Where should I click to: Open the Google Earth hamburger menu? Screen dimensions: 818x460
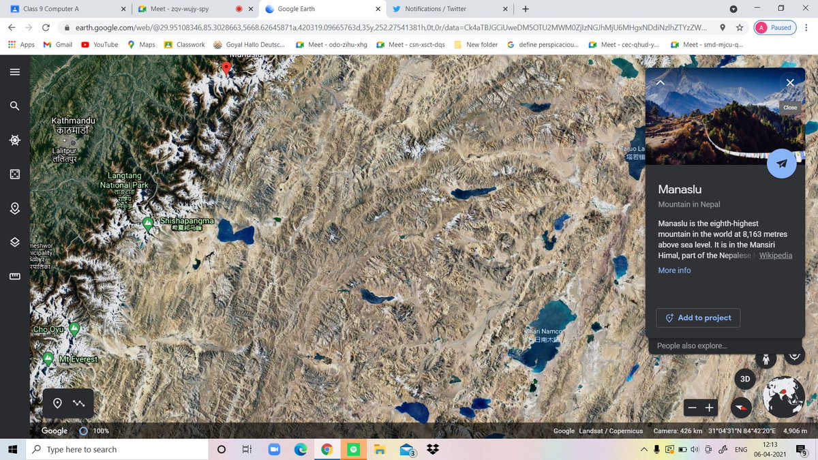point(15,72)
